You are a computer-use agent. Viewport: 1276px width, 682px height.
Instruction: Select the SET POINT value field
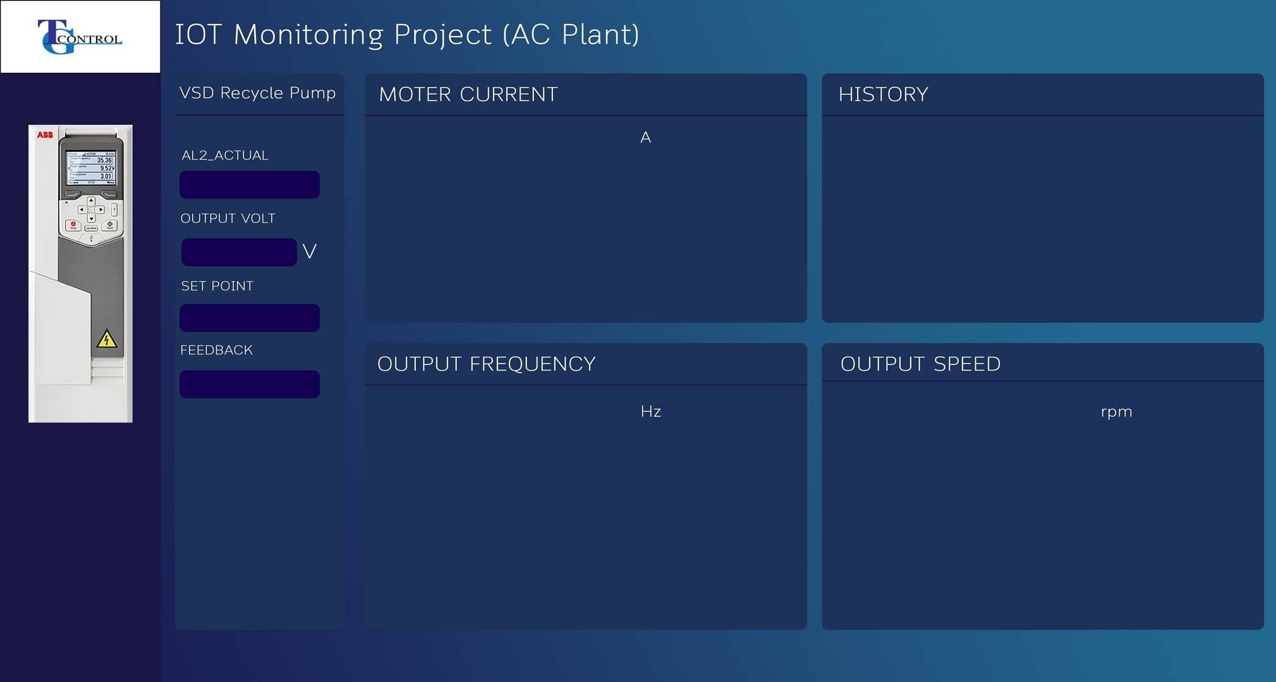[x=250, y=318]
